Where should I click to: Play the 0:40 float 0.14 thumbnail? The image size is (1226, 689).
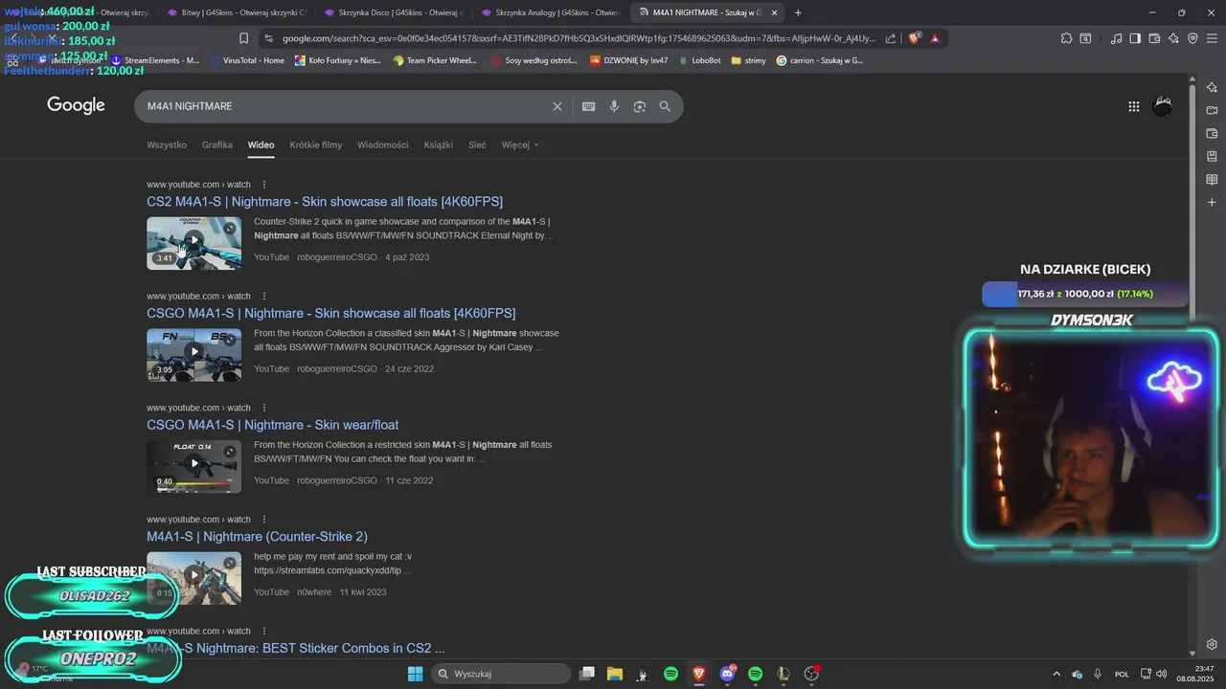(x=193, y=467)
